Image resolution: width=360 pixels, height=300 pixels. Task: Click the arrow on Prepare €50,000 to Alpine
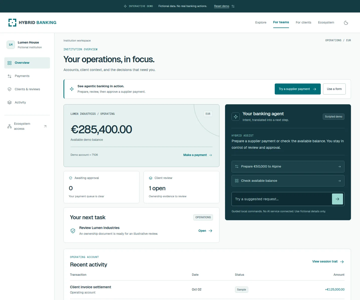339,166
